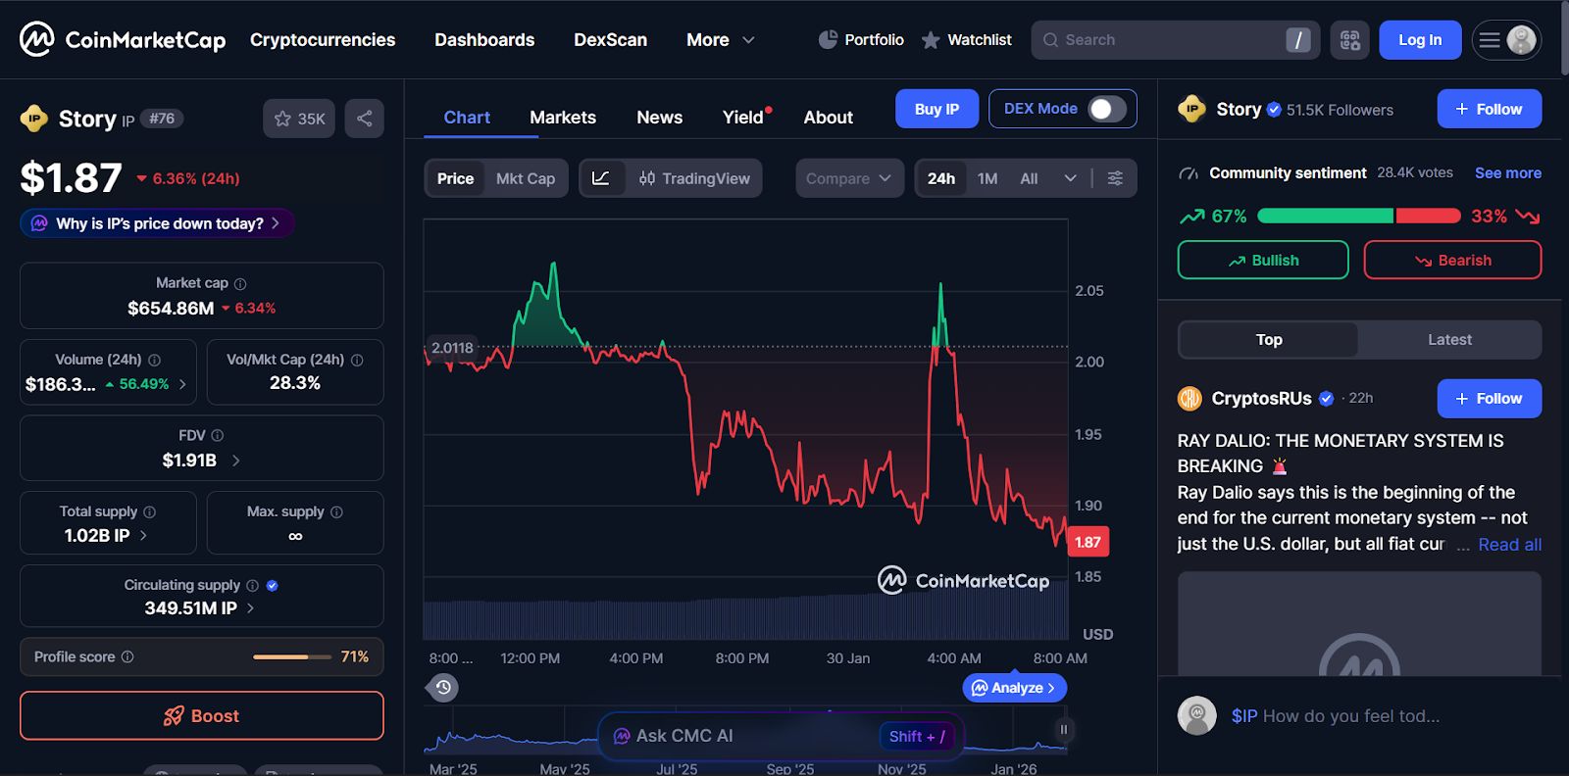Pause the mini chart timeline

[1063, 729]
